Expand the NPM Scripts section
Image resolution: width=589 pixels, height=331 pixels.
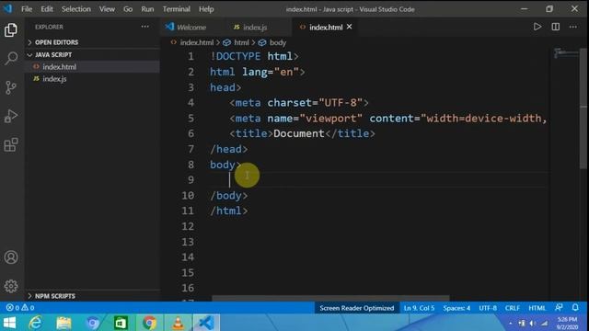click(x=55, y=296)
